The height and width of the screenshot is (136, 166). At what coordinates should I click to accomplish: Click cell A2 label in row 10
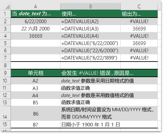pos(35,81)
